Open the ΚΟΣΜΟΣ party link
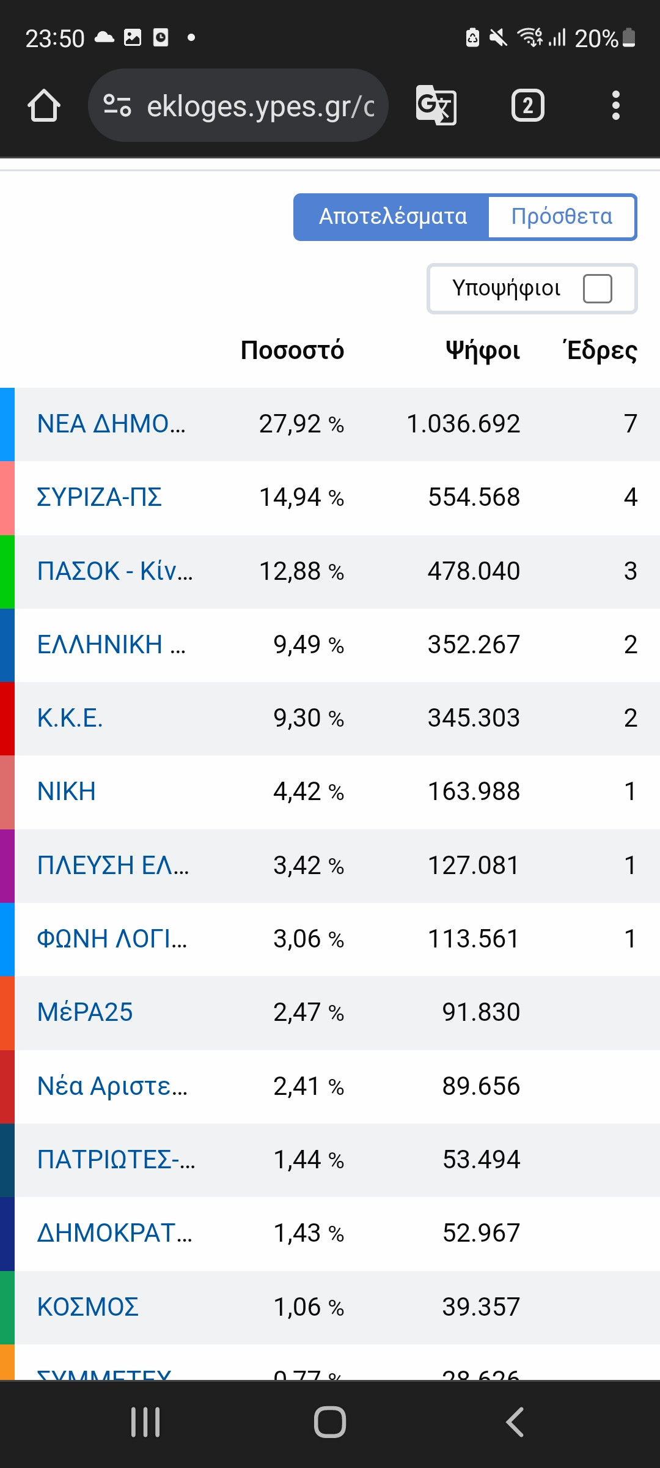 click(x=87, y=1307)
